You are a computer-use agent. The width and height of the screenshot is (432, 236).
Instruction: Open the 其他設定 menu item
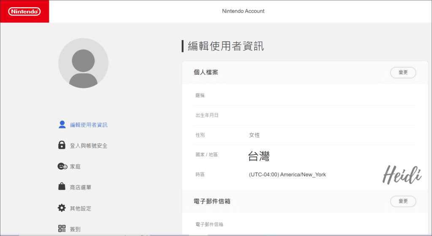click(x=81, y=209)
